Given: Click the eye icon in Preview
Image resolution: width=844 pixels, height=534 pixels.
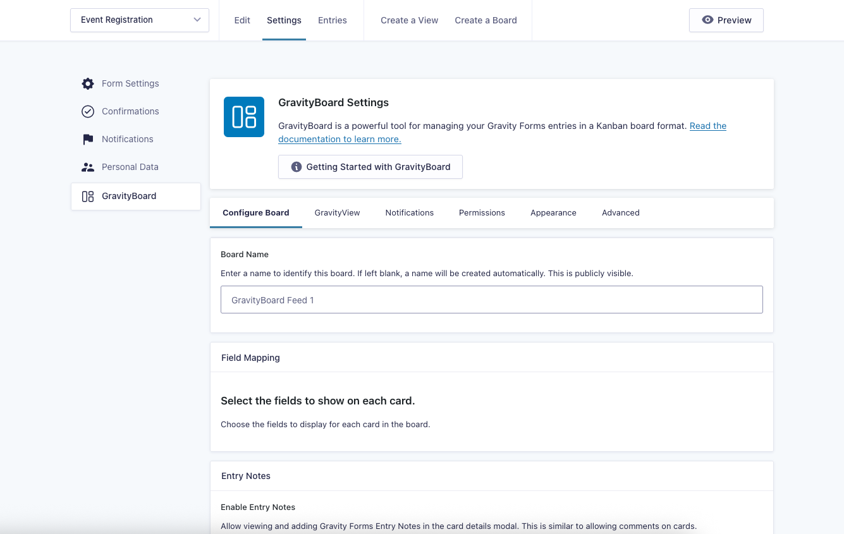Looking at the screenshot, I should (x=707, y=20).
